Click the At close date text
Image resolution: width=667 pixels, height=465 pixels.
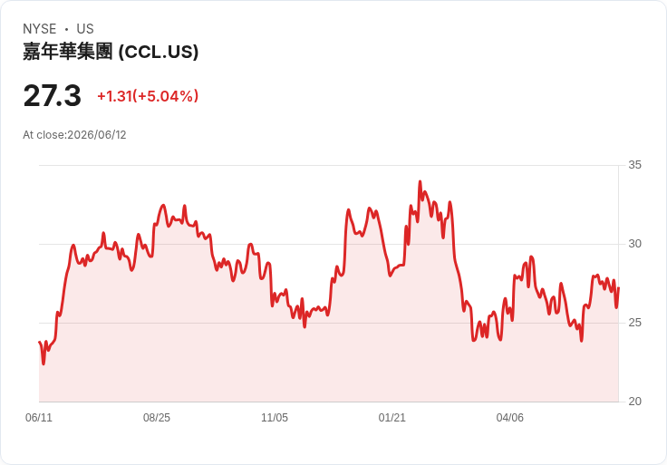(x=74, y=135)
